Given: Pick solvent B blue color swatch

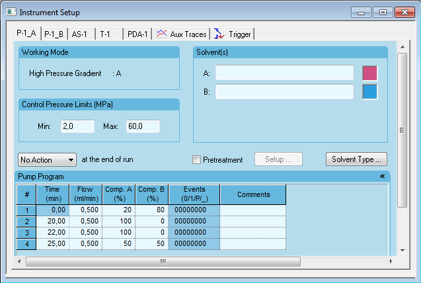Looking at the screenshot, I should click(369, 92).
